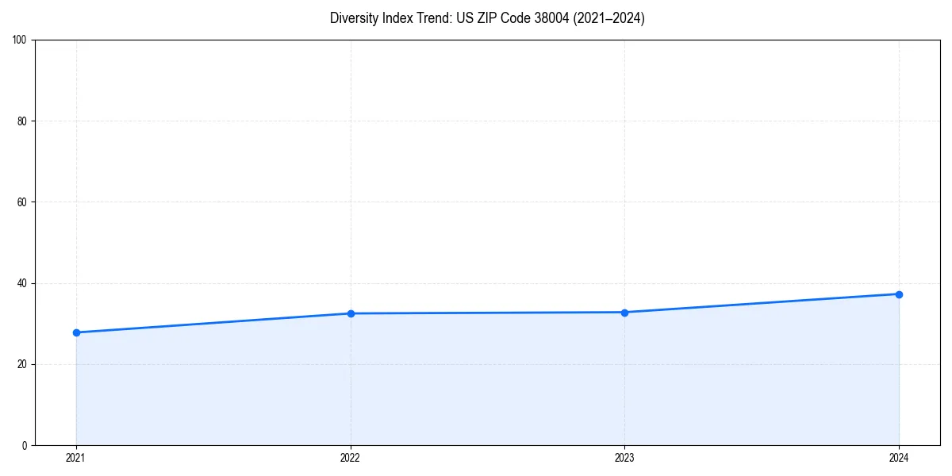
Task: Click the 2021 x-axis label
Action: (76, 458)
